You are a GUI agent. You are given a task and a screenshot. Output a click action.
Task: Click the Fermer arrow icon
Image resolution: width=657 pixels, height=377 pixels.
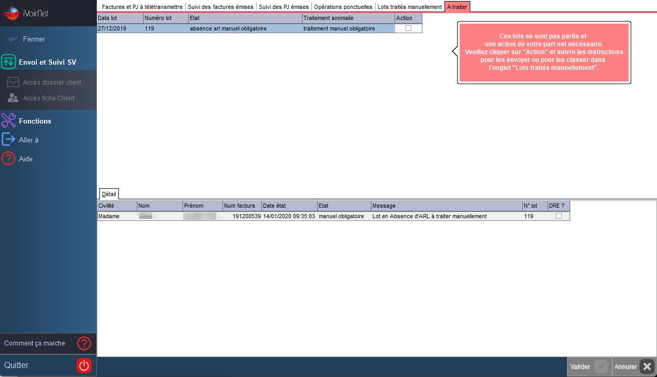[13, 39]
